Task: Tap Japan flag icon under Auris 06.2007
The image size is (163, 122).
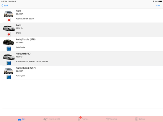Action: pos(9,20)
